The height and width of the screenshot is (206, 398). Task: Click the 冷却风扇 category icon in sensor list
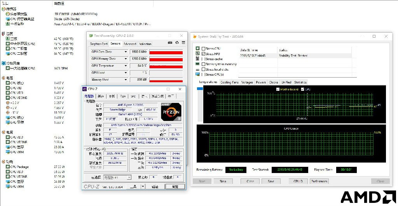tap(3, 63)
